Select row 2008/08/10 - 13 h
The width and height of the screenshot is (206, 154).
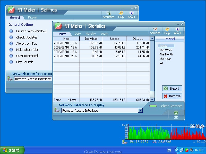pos(101,47)
